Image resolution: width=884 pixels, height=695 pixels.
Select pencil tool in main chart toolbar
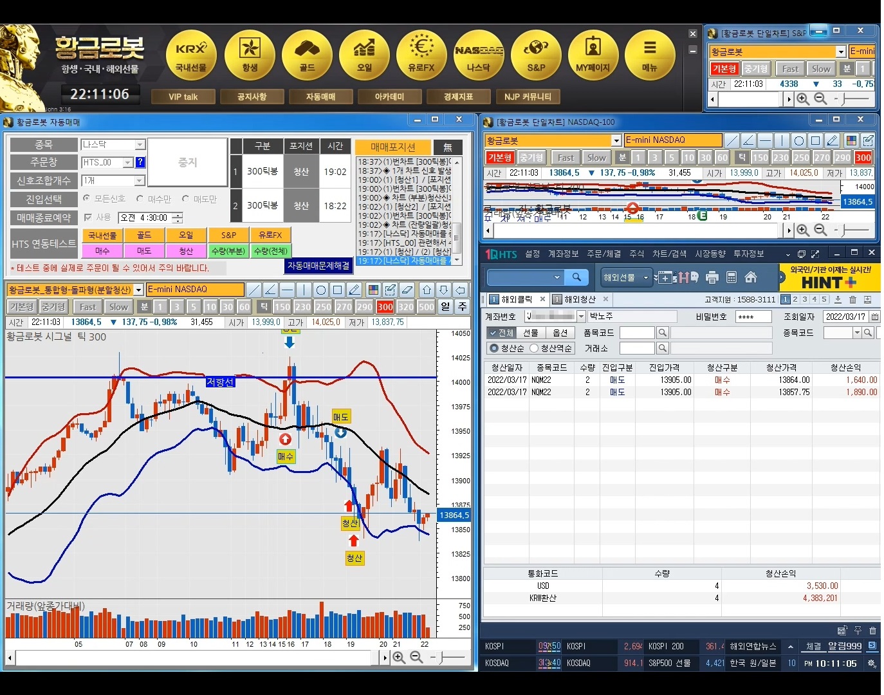pyautogui.click(x=355, y=290)
